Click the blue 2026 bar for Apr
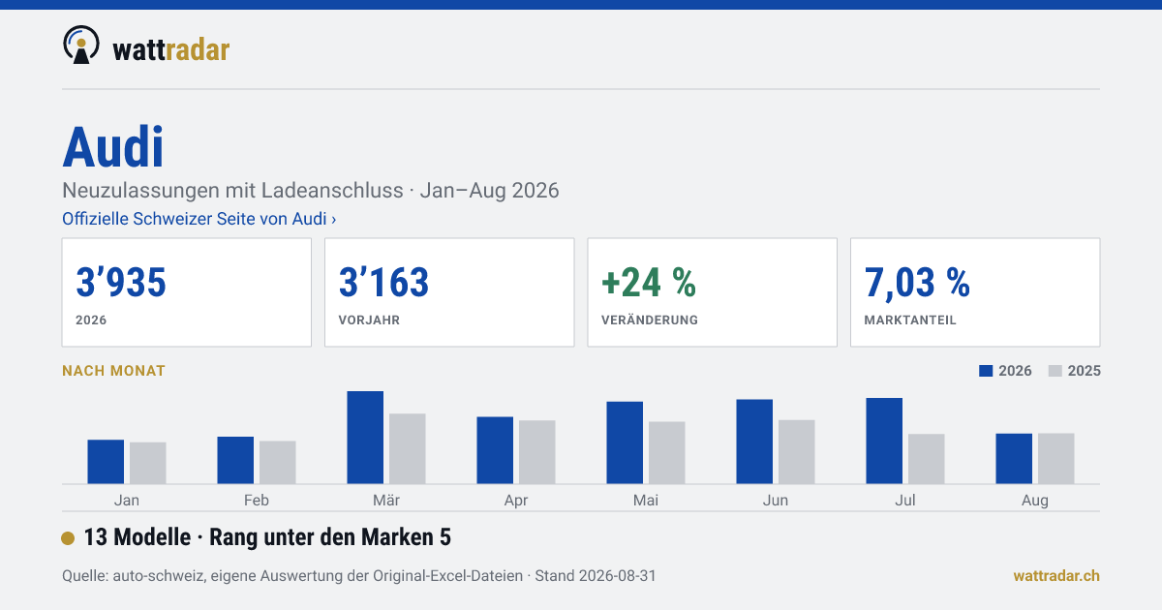This screenshot has width=1162, height=610. click(x=495, y=450)
